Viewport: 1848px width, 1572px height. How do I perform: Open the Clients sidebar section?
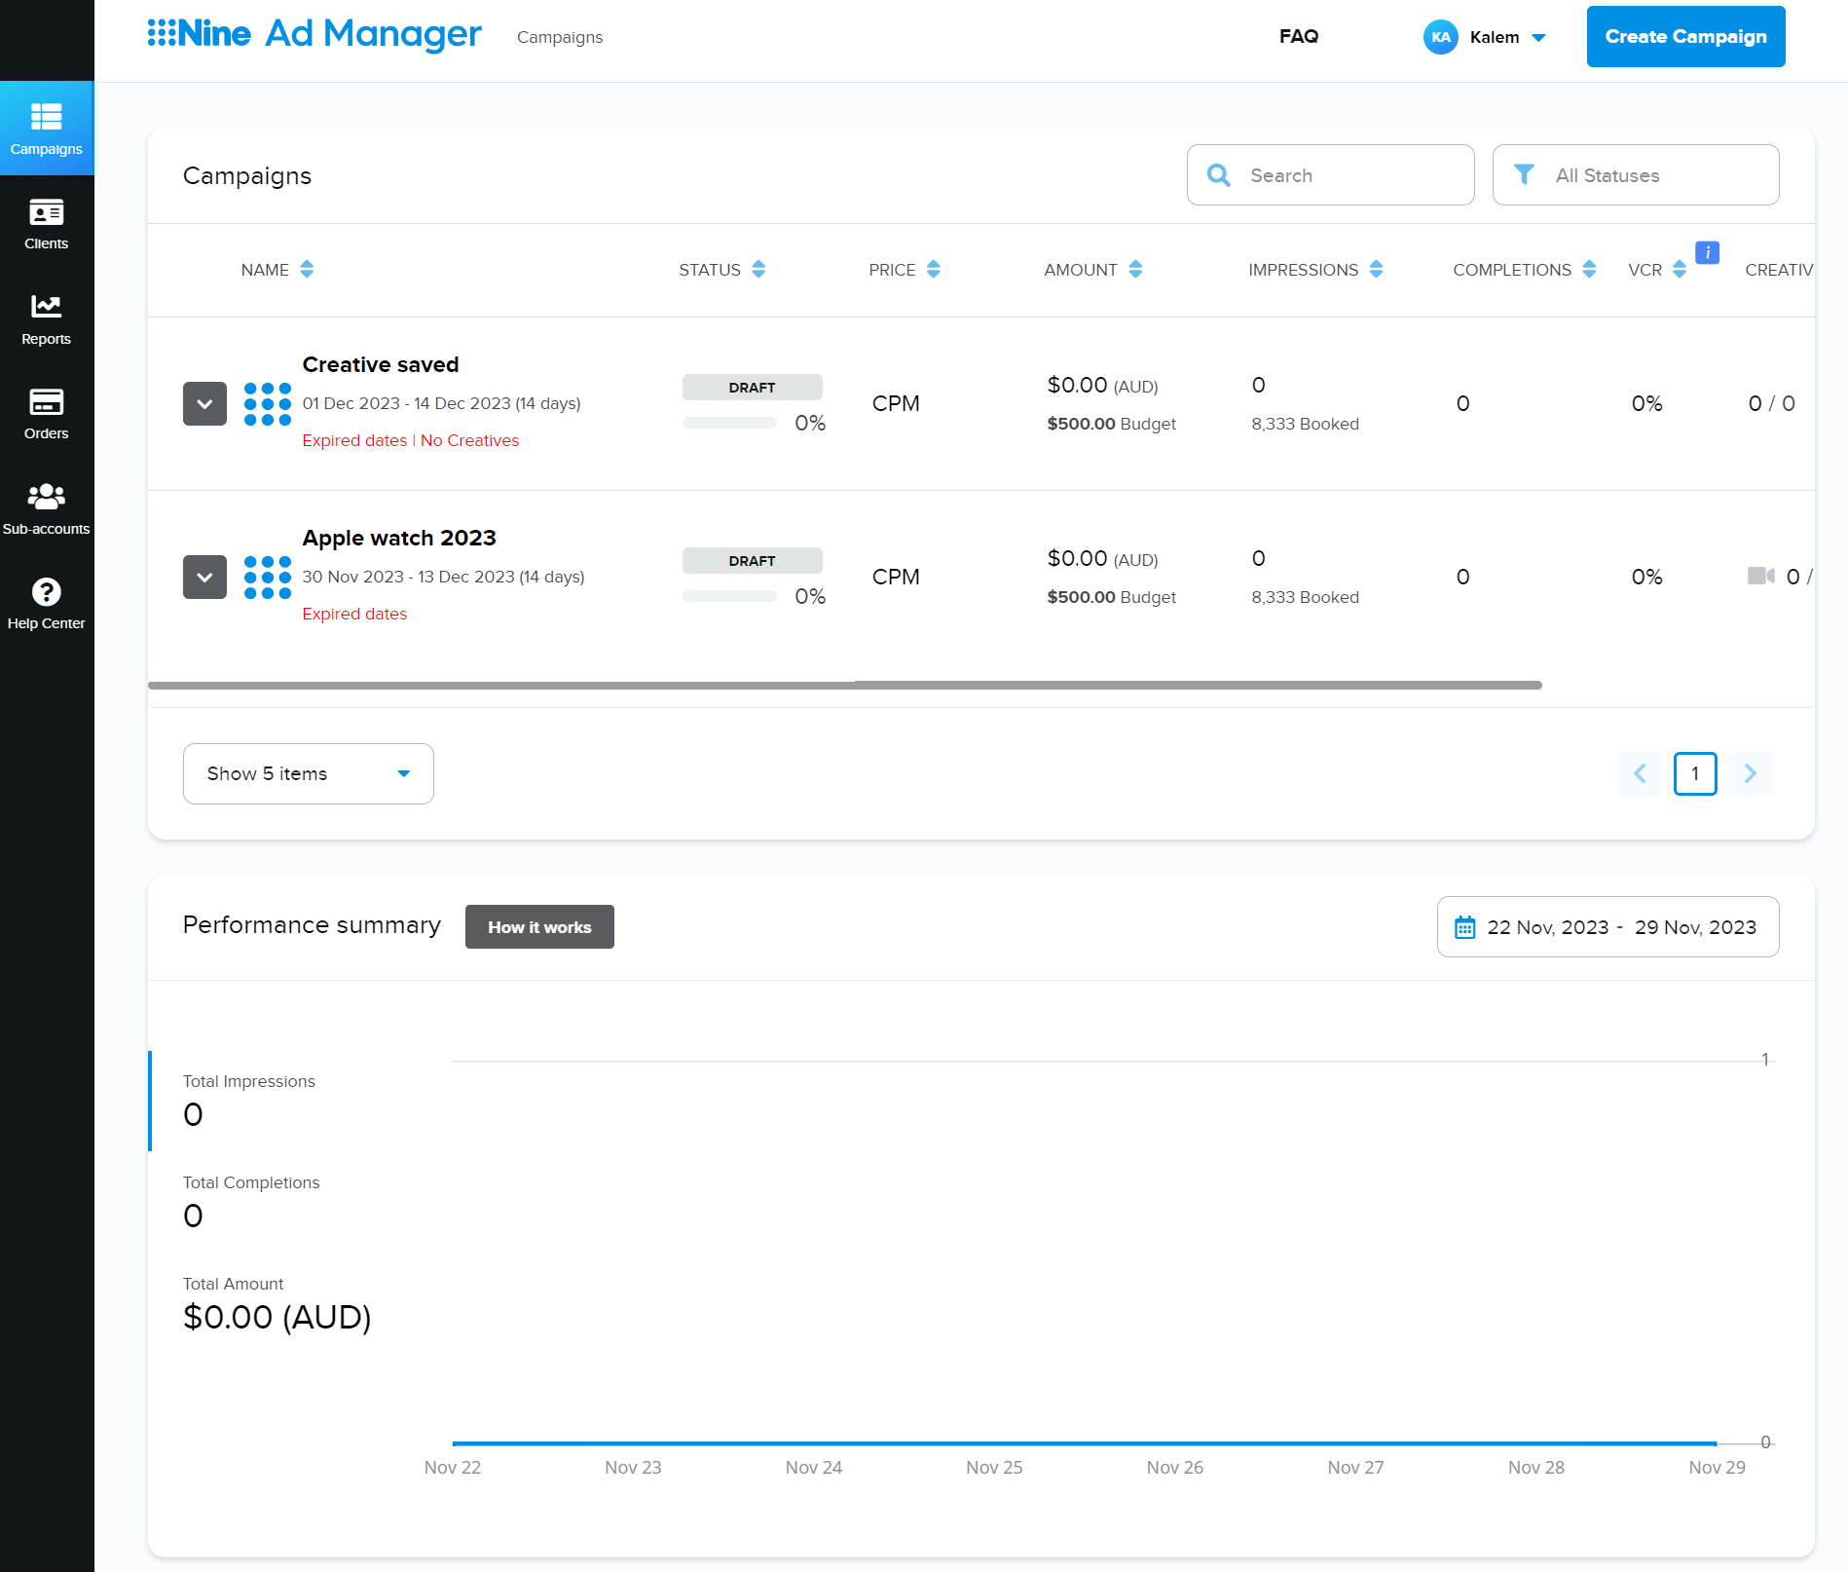(x=47, y=224)
